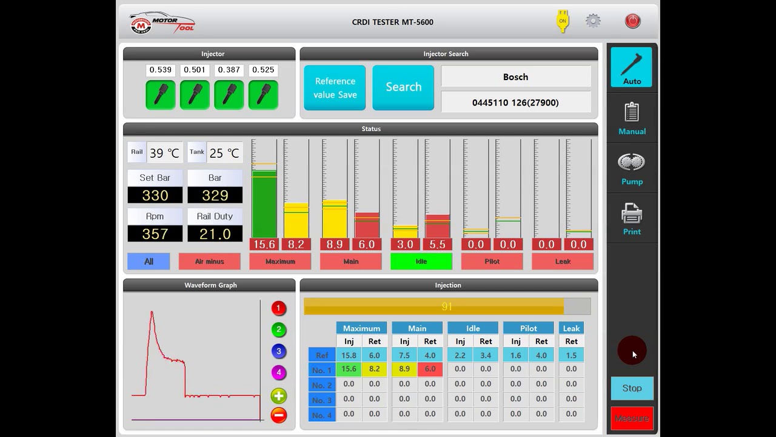Viewport: 776px width, 437px height.
Task: Zoom in waveform with plus icon
Action: click(x=278, y=396)
